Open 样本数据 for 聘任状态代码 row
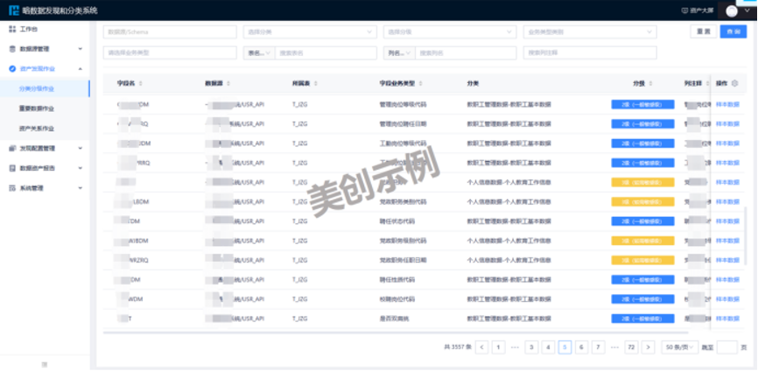This screenshot has height=371, width=758. pos(727,221)
